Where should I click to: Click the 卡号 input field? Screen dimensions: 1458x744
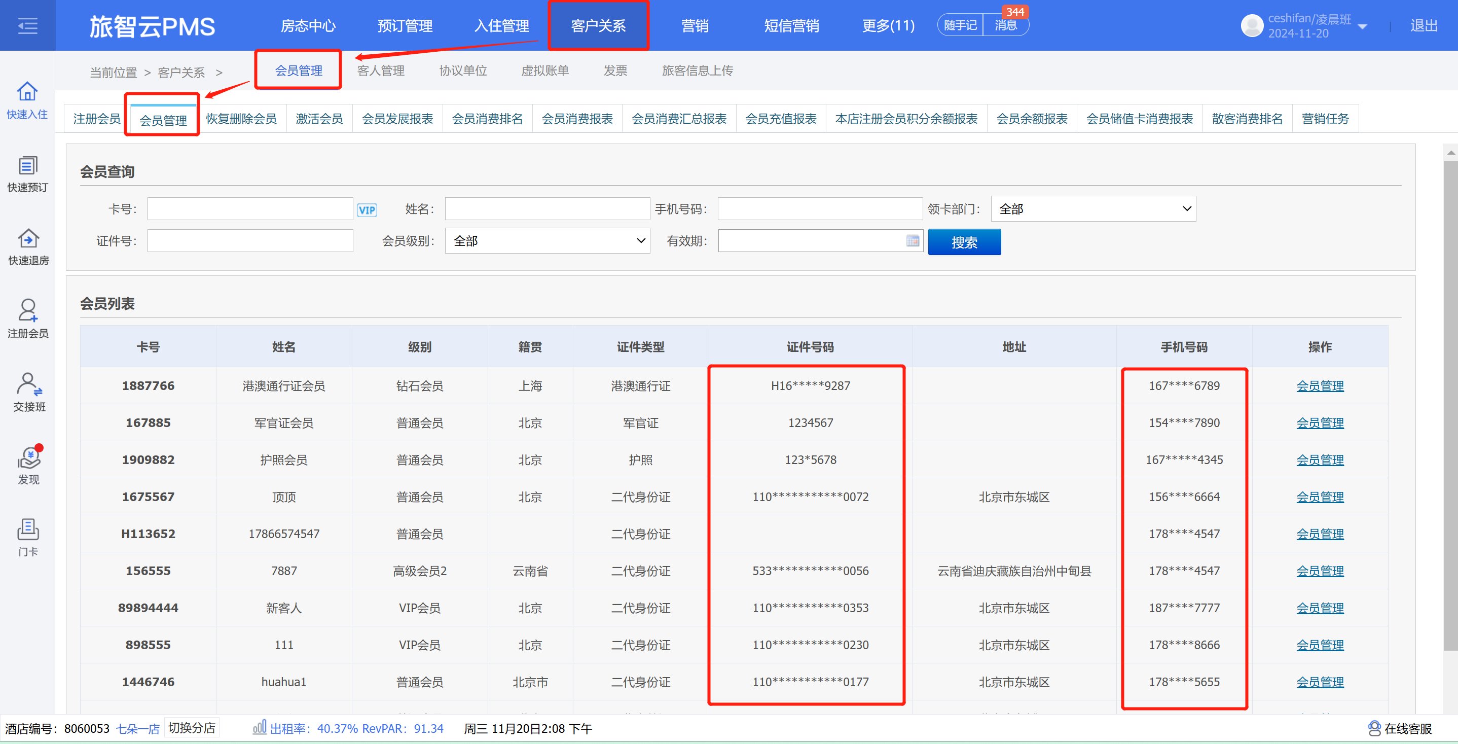(250, 209)
